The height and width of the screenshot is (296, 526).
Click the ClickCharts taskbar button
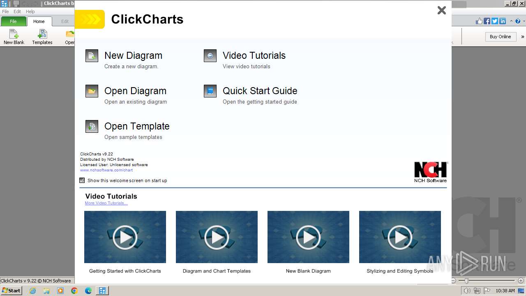click(x=102, y=291)
